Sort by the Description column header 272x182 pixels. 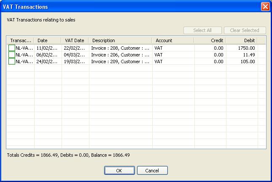tap(120, 40)
